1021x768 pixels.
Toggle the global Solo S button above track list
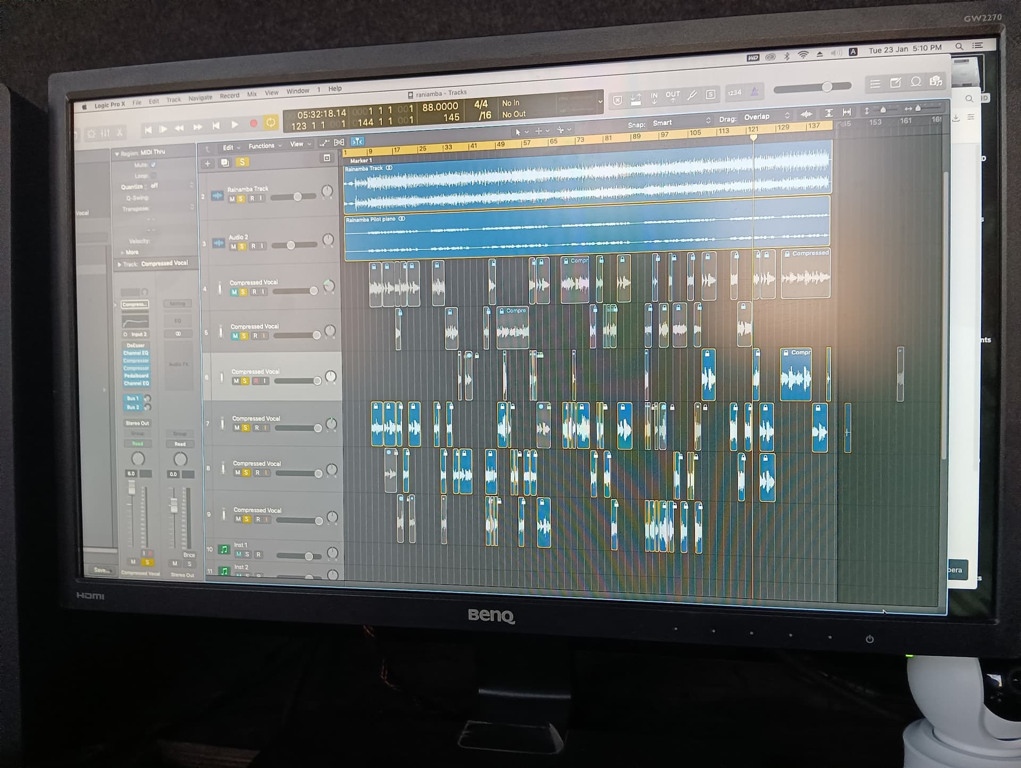tap(242, 162)
